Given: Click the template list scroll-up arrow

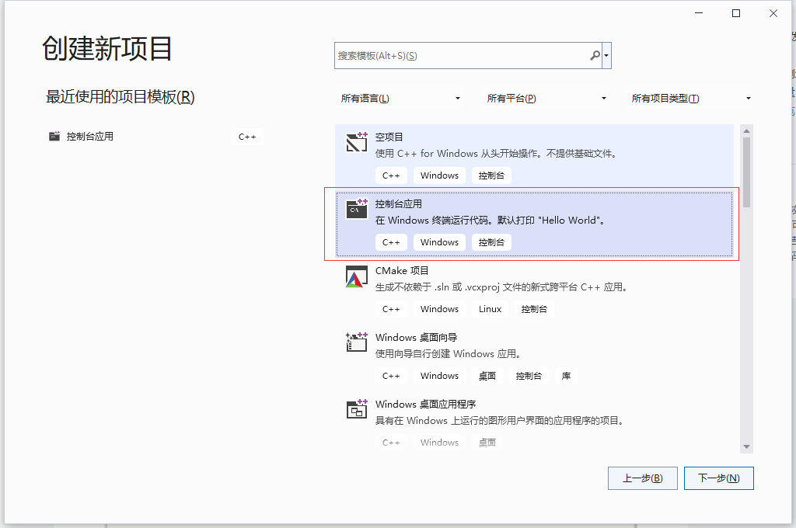Looking at the screenshot, I should point(746,131).
